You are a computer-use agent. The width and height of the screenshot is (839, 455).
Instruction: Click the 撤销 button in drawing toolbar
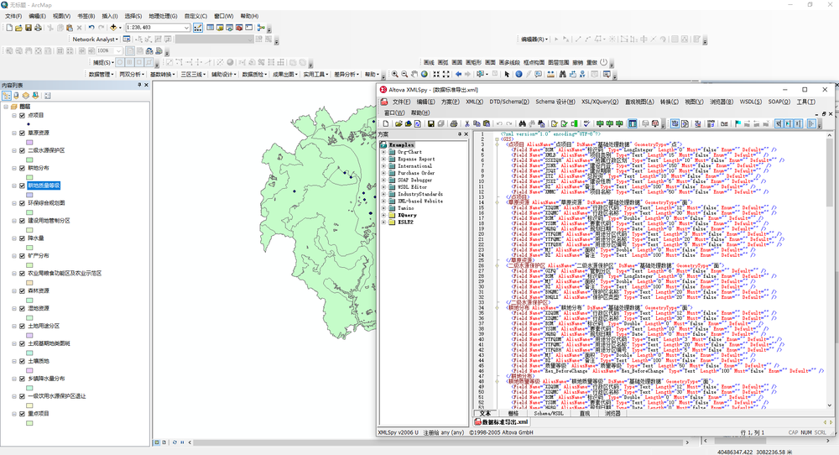[x=577, y=63]
